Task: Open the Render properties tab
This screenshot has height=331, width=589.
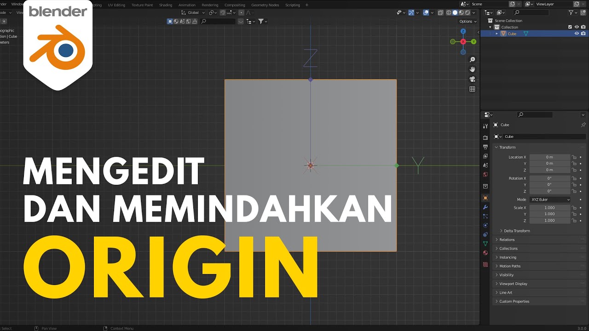Action: [x=485, y=137]
